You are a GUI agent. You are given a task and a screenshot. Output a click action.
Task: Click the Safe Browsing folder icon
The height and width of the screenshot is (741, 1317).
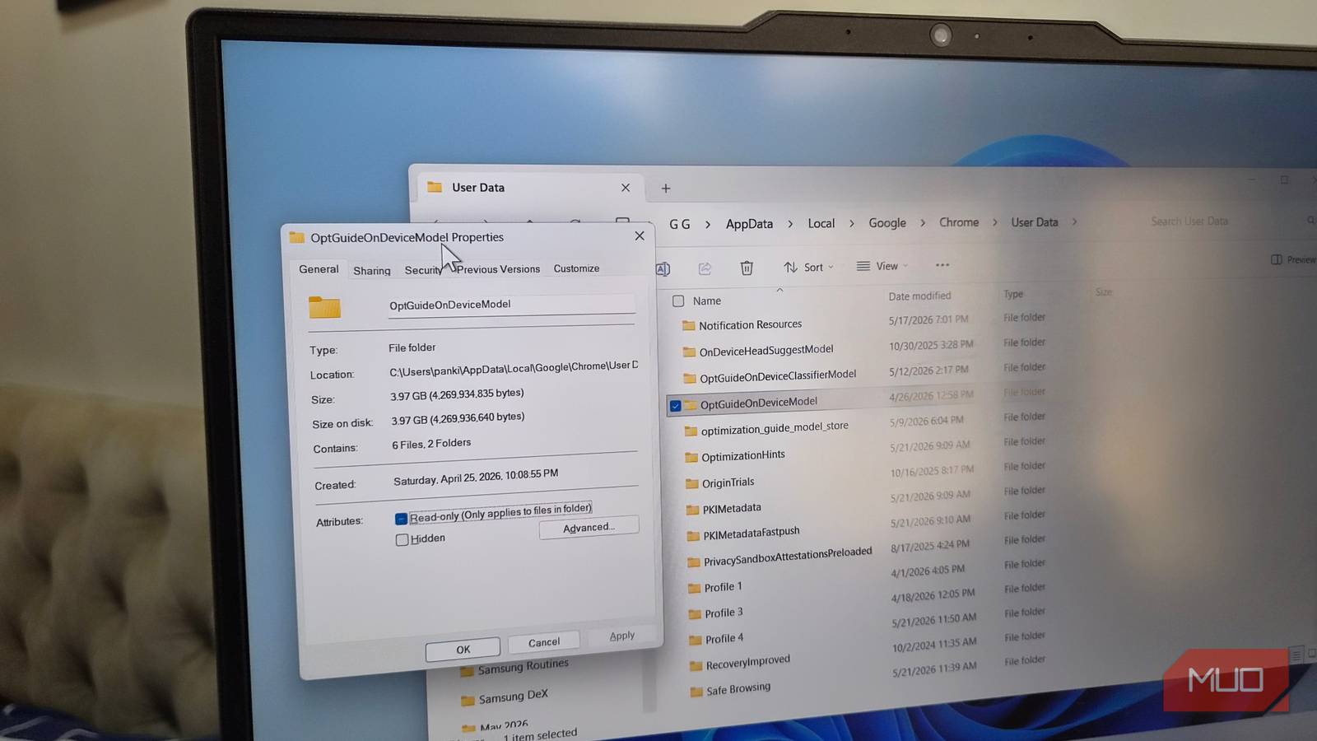pos(696,692)
